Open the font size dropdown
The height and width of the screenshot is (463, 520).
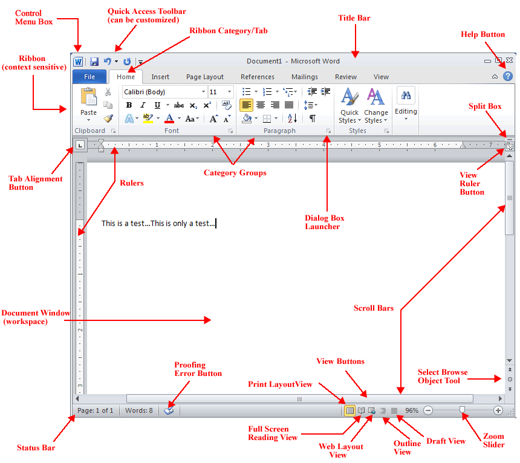(229, 91)
